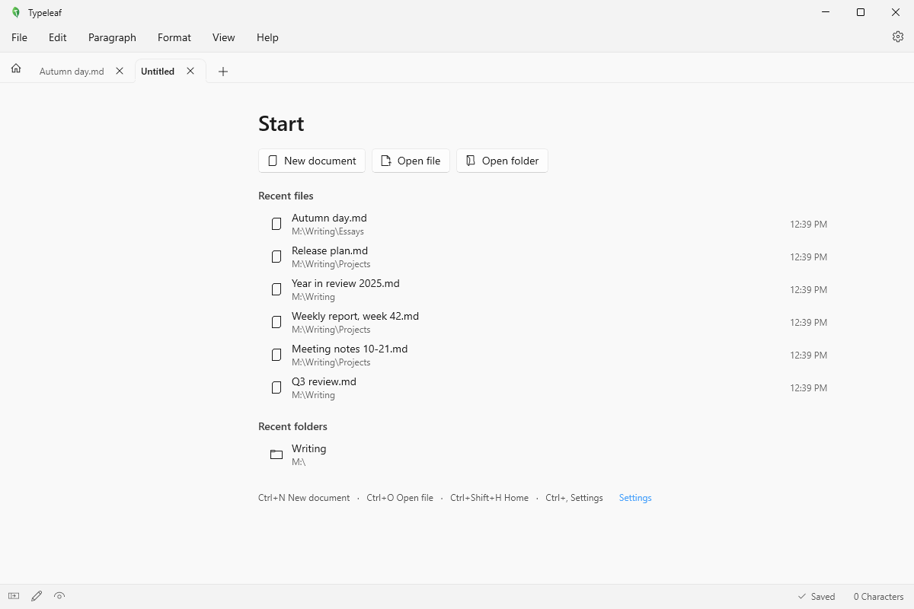The width and height of the screenshot is (914, 609).
Task: Open the View menu
Action: pos(224,37)
